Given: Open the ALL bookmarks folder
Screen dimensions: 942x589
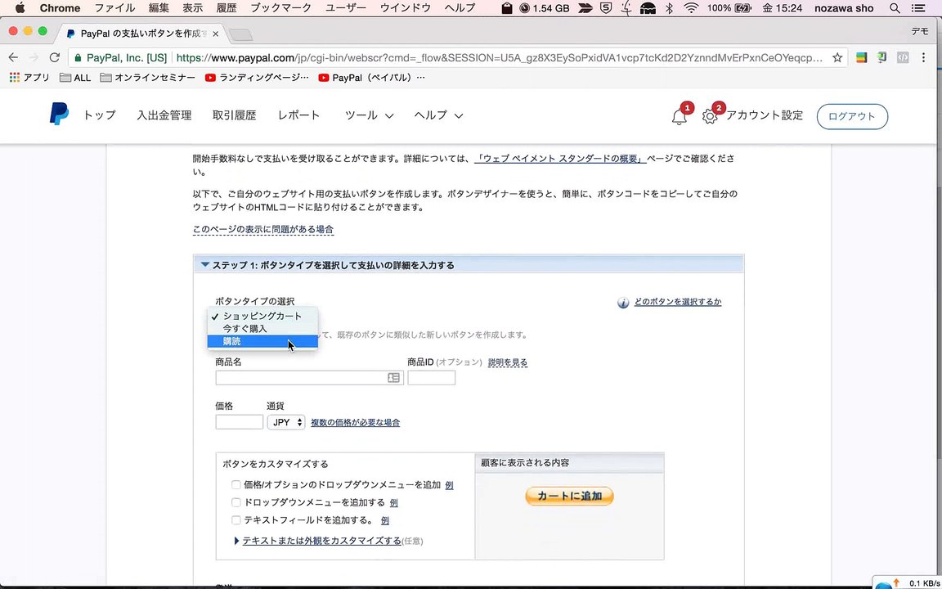Looking at the screenshot, I should pos(76,78).
